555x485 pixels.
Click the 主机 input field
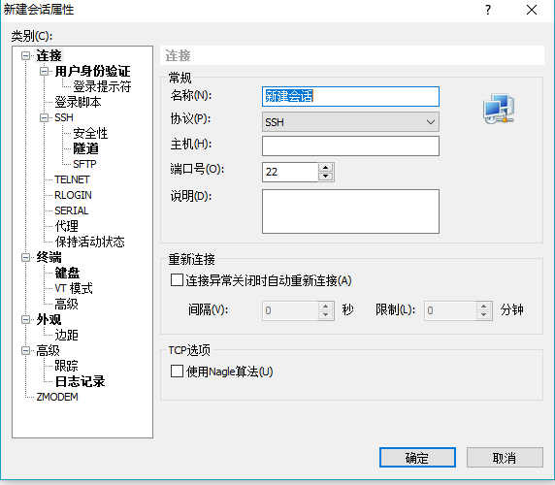(350, 146)
